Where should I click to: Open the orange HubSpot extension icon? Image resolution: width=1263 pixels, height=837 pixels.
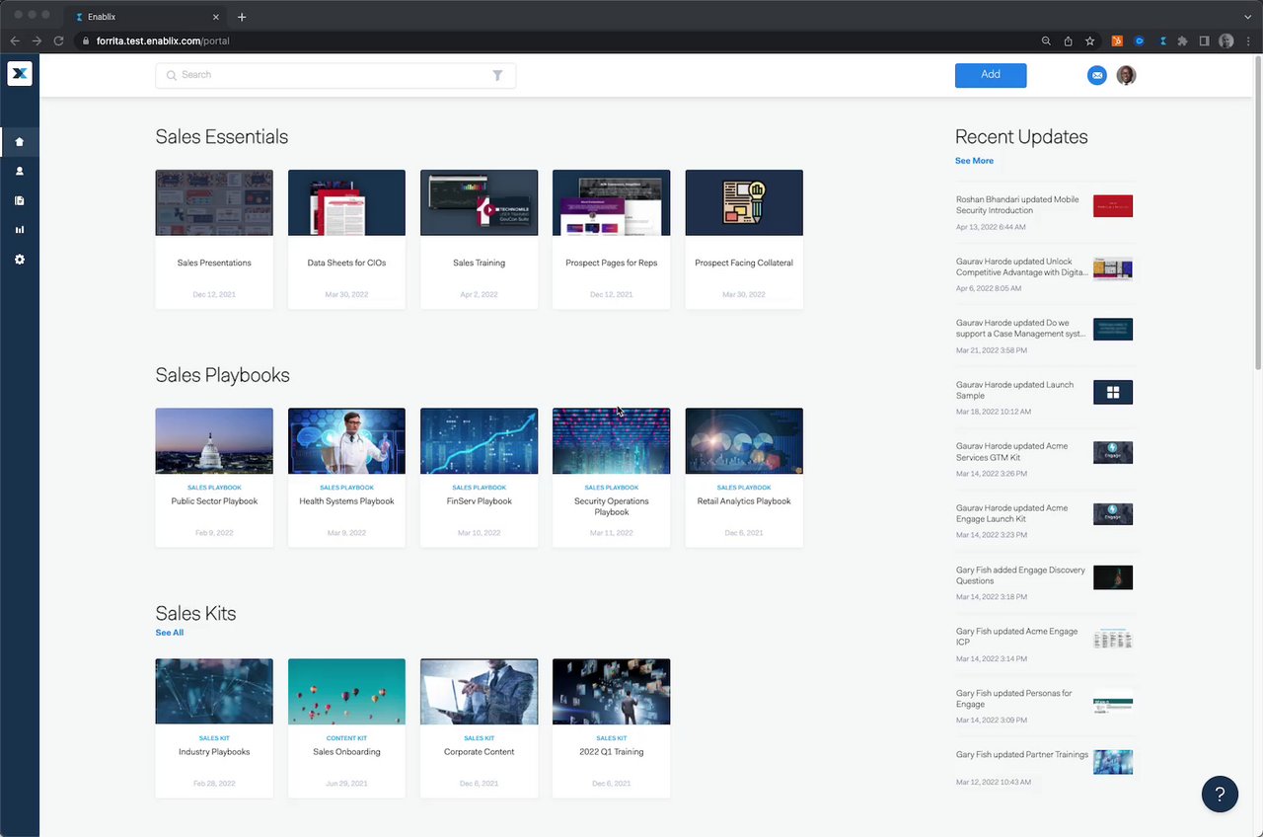tap(1117, 41)
